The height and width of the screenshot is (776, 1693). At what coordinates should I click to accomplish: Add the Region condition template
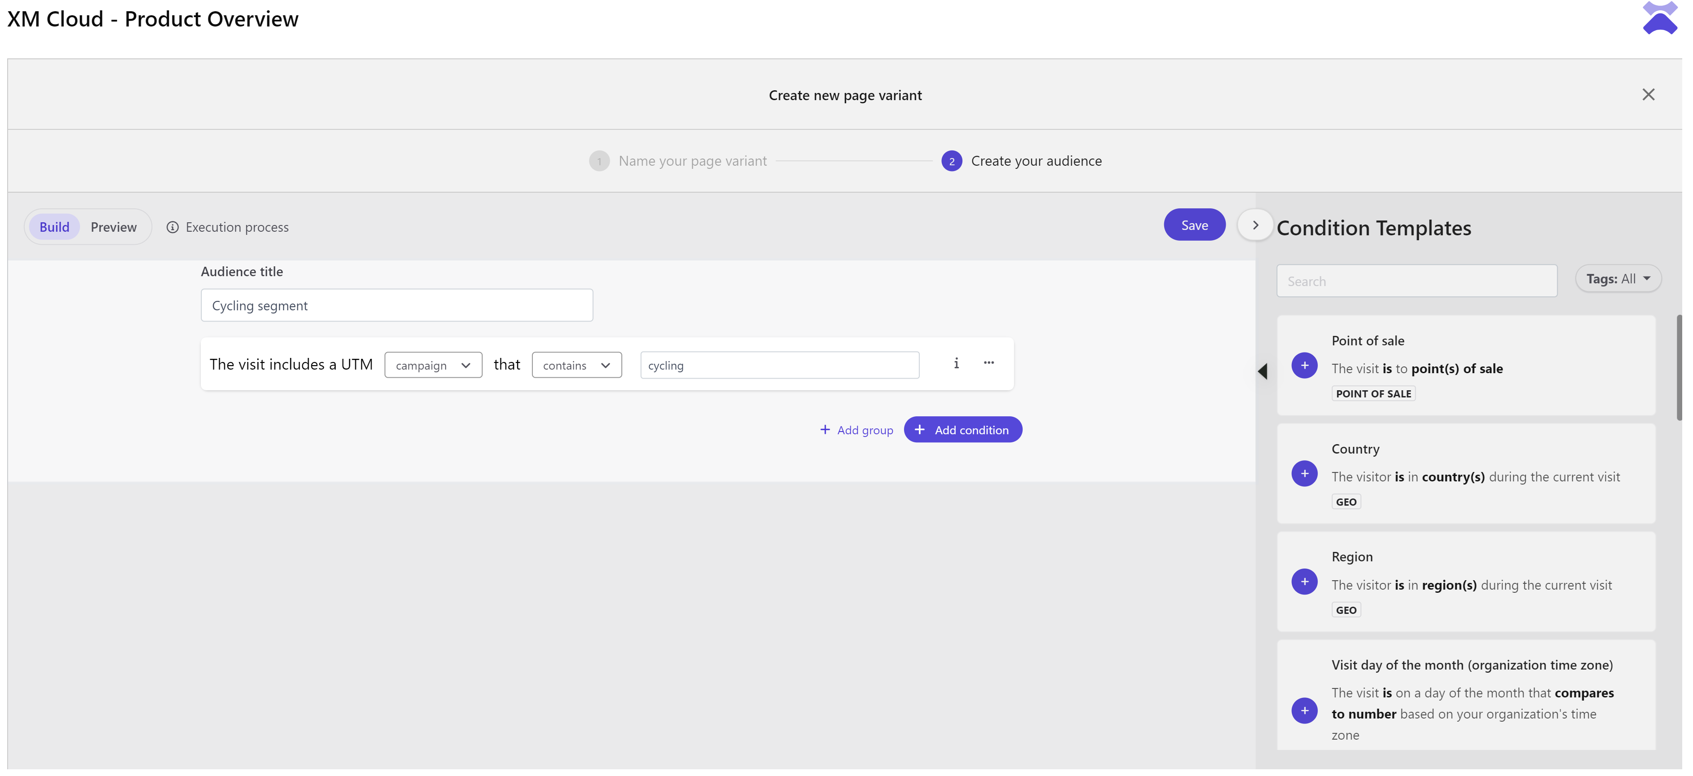tap(1304, 582)
